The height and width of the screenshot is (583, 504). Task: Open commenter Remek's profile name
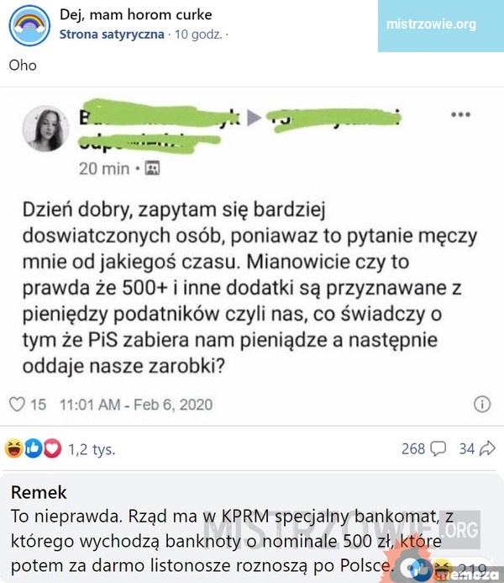(x=39, y=493)
